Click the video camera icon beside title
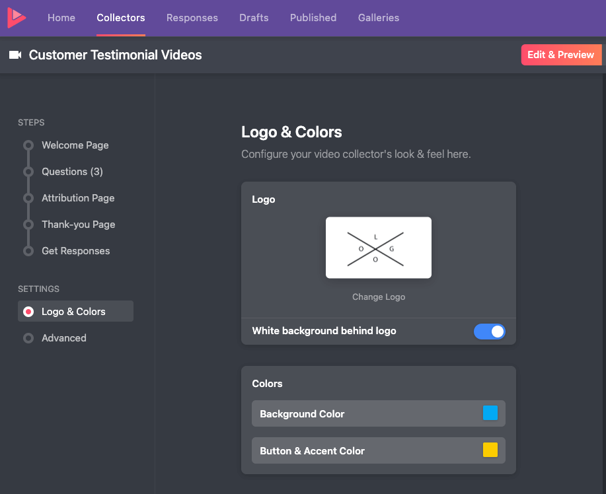 [x=15, y=55]
